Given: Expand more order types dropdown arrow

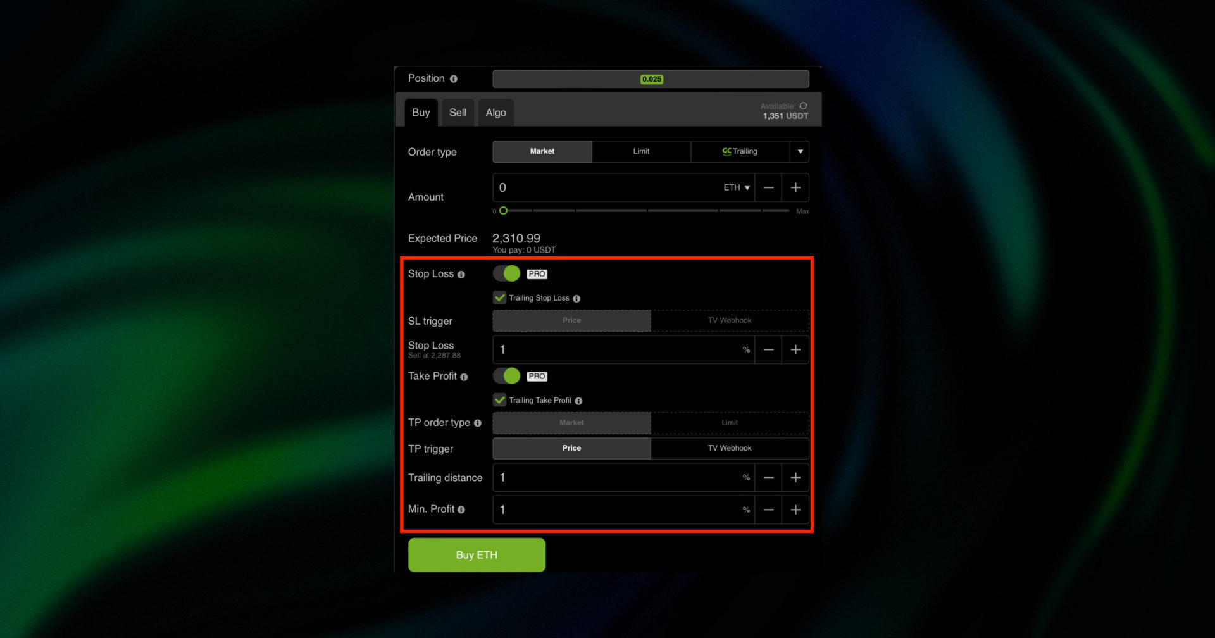Looking at the screenshot, I should pyautogui.click(x=800, y=152).
